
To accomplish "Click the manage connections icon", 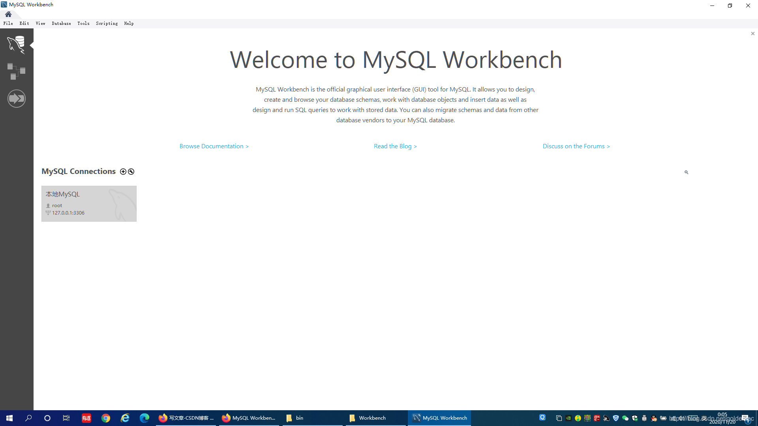I will [x=130, y=171].
